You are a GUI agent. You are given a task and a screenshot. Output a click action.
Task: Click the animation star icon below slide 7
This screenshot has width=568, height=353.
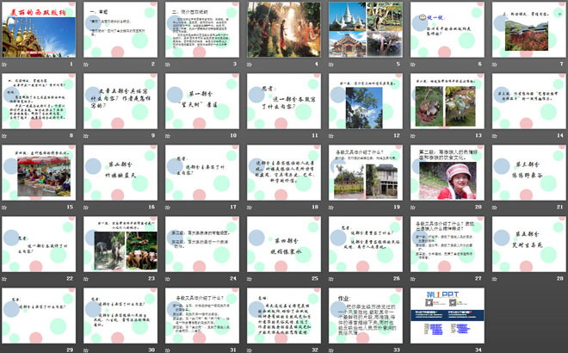tap(495, 65)
